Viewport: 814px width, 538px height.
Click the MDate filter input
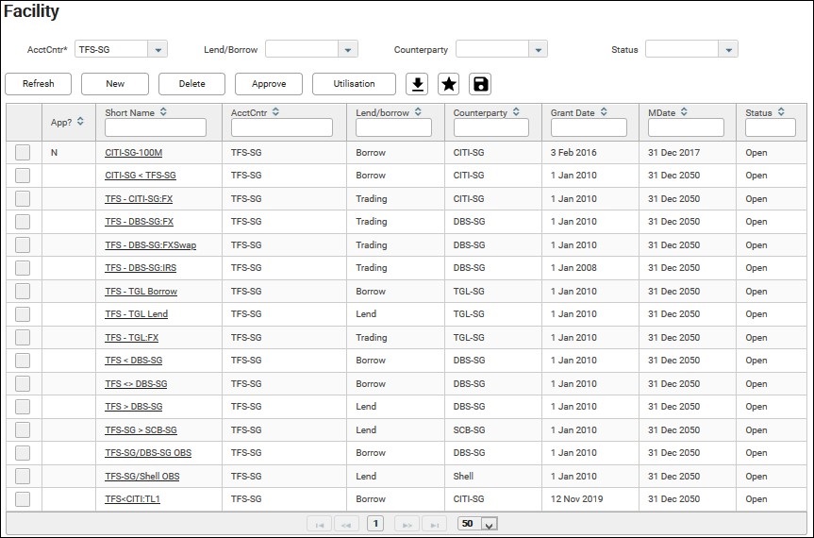[686, 127]
